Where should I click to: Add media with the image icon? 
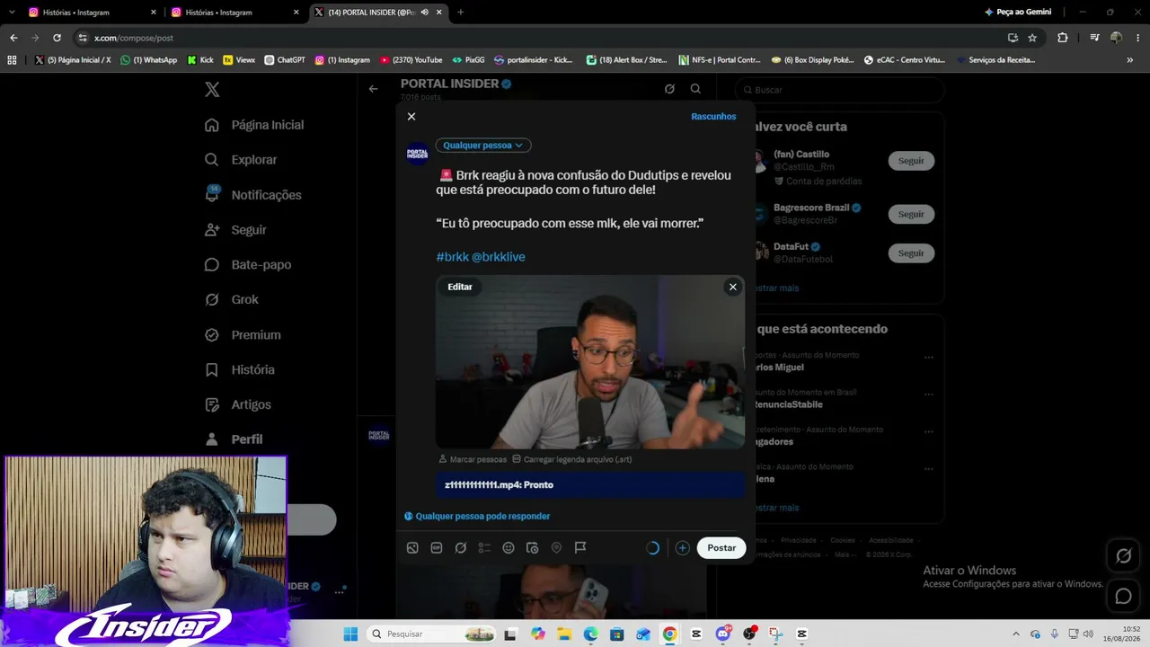pos(412,548)
